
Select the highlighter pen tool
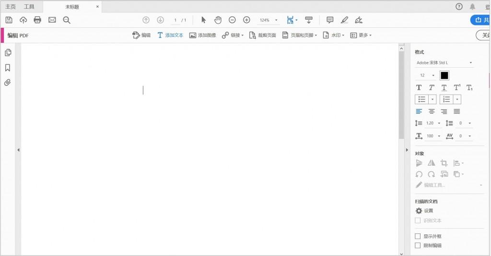[x=344, y=20]
